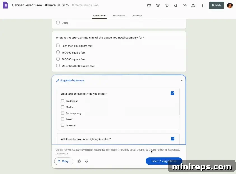Check the Traditional style box
The width and height of the screenshot is (236, 174).
click(62, 101)
